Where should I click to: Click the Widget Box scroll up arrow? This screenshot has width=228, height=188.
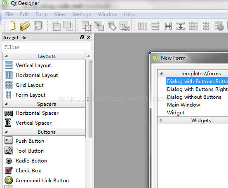tap(89, 56)
